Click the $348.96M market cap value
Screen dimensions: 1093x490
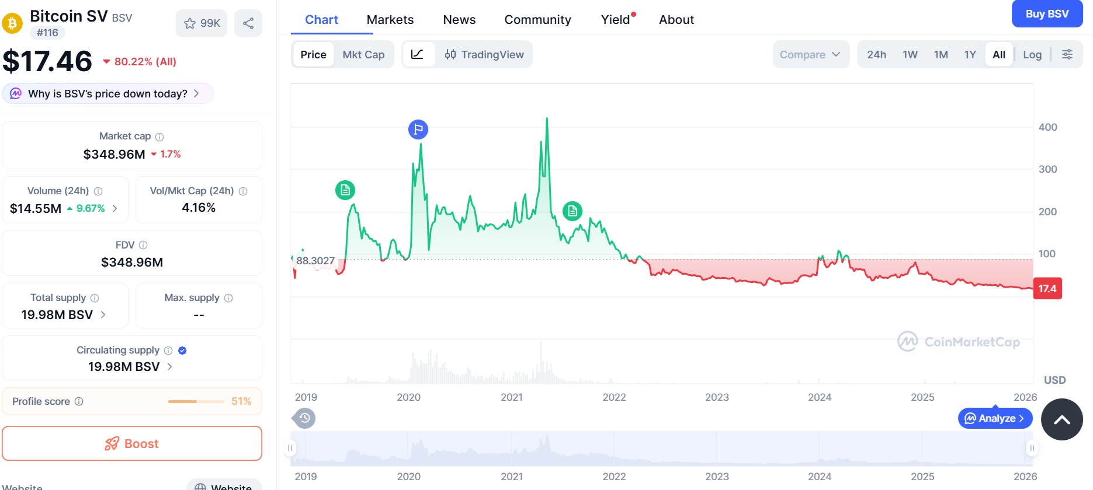pos(114,154)
